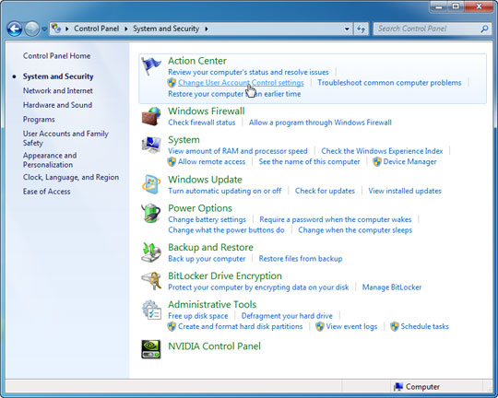The image size is (498, 398).
Task: Expand the arrow after Control Panel breadcrumb
Action: (x=126, y=29)
